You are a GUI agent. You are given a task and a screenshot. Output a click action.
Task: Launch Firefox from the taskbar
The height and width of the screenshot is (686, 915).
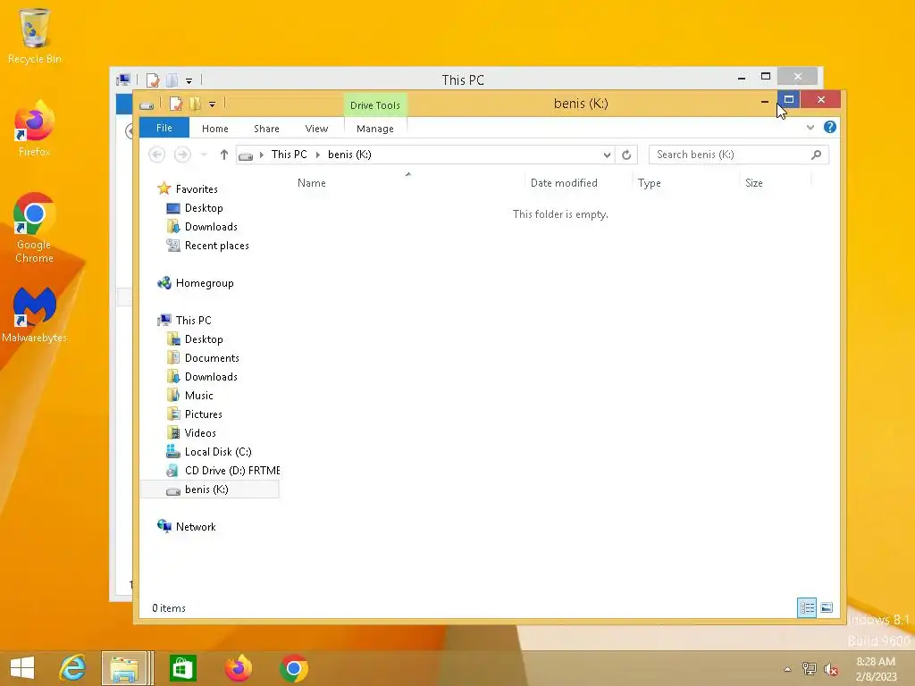(x=238, y=668)
